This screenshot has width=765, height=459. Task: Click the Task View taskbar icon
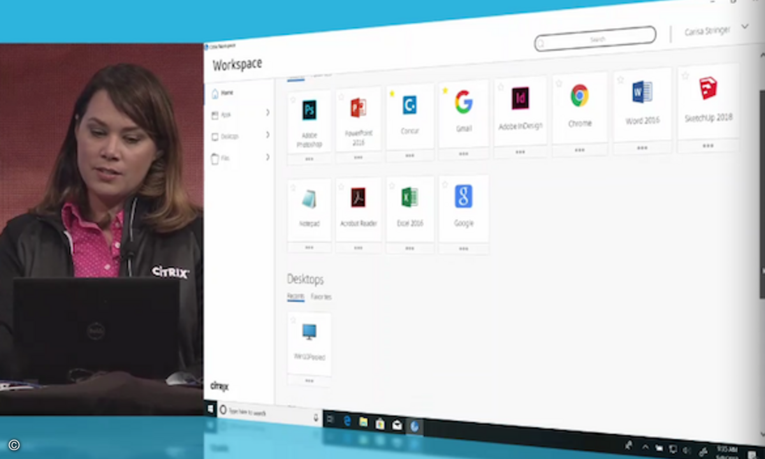point(330,419)
